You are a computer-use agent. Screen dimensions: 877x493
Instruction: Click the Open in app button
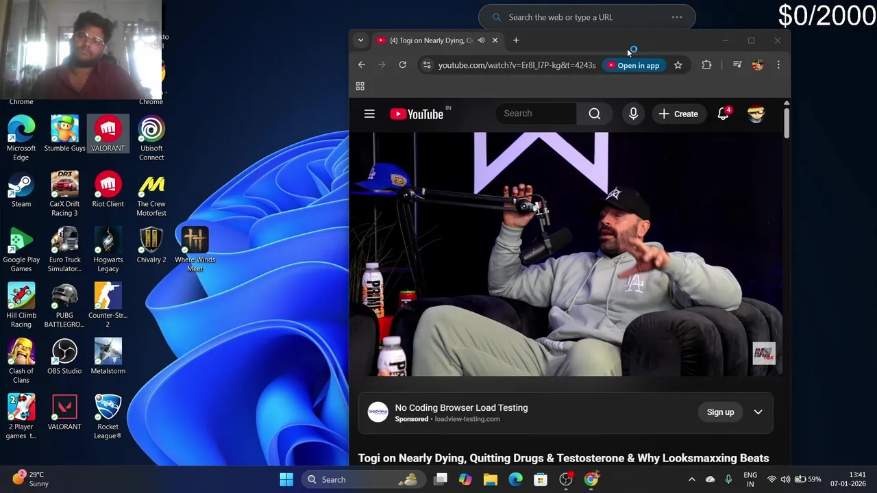[633, 65]
